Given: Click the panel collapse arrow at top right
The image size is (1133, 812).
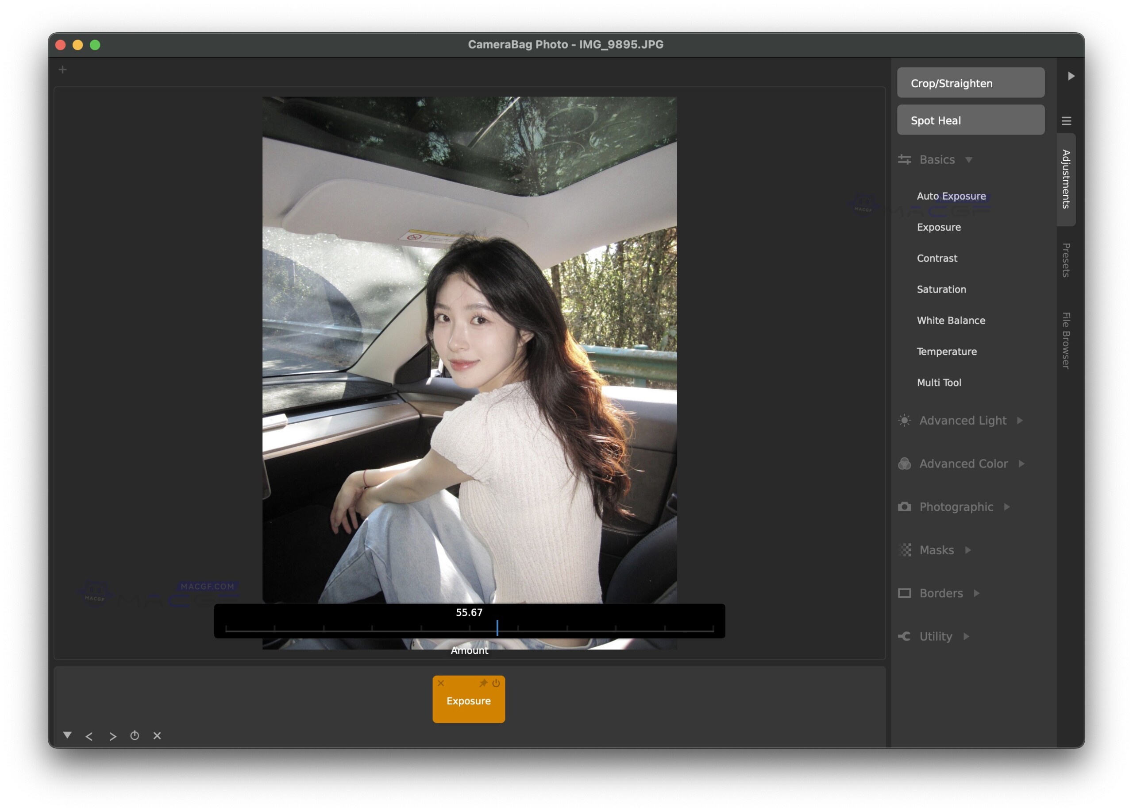Looking at the screenshot, I should tap(1071, 76).
